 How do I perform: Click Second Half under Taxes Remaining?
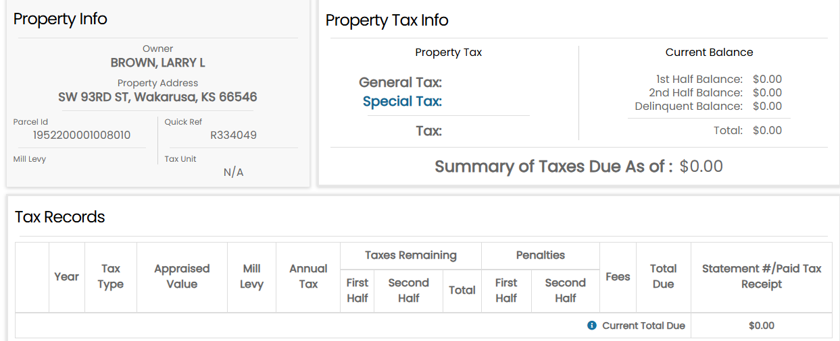click(x=408, y=290)
